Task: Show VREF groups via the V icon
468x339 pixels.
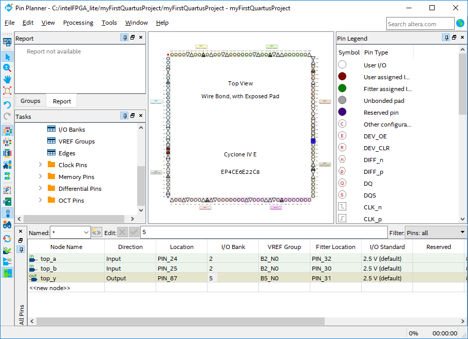Action: tap(7, 142)
